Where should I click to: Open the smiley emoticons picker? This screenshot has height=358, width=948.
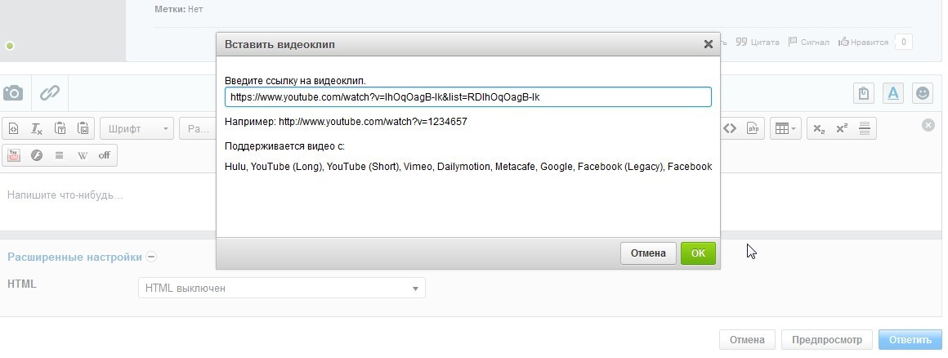[923, 93]
